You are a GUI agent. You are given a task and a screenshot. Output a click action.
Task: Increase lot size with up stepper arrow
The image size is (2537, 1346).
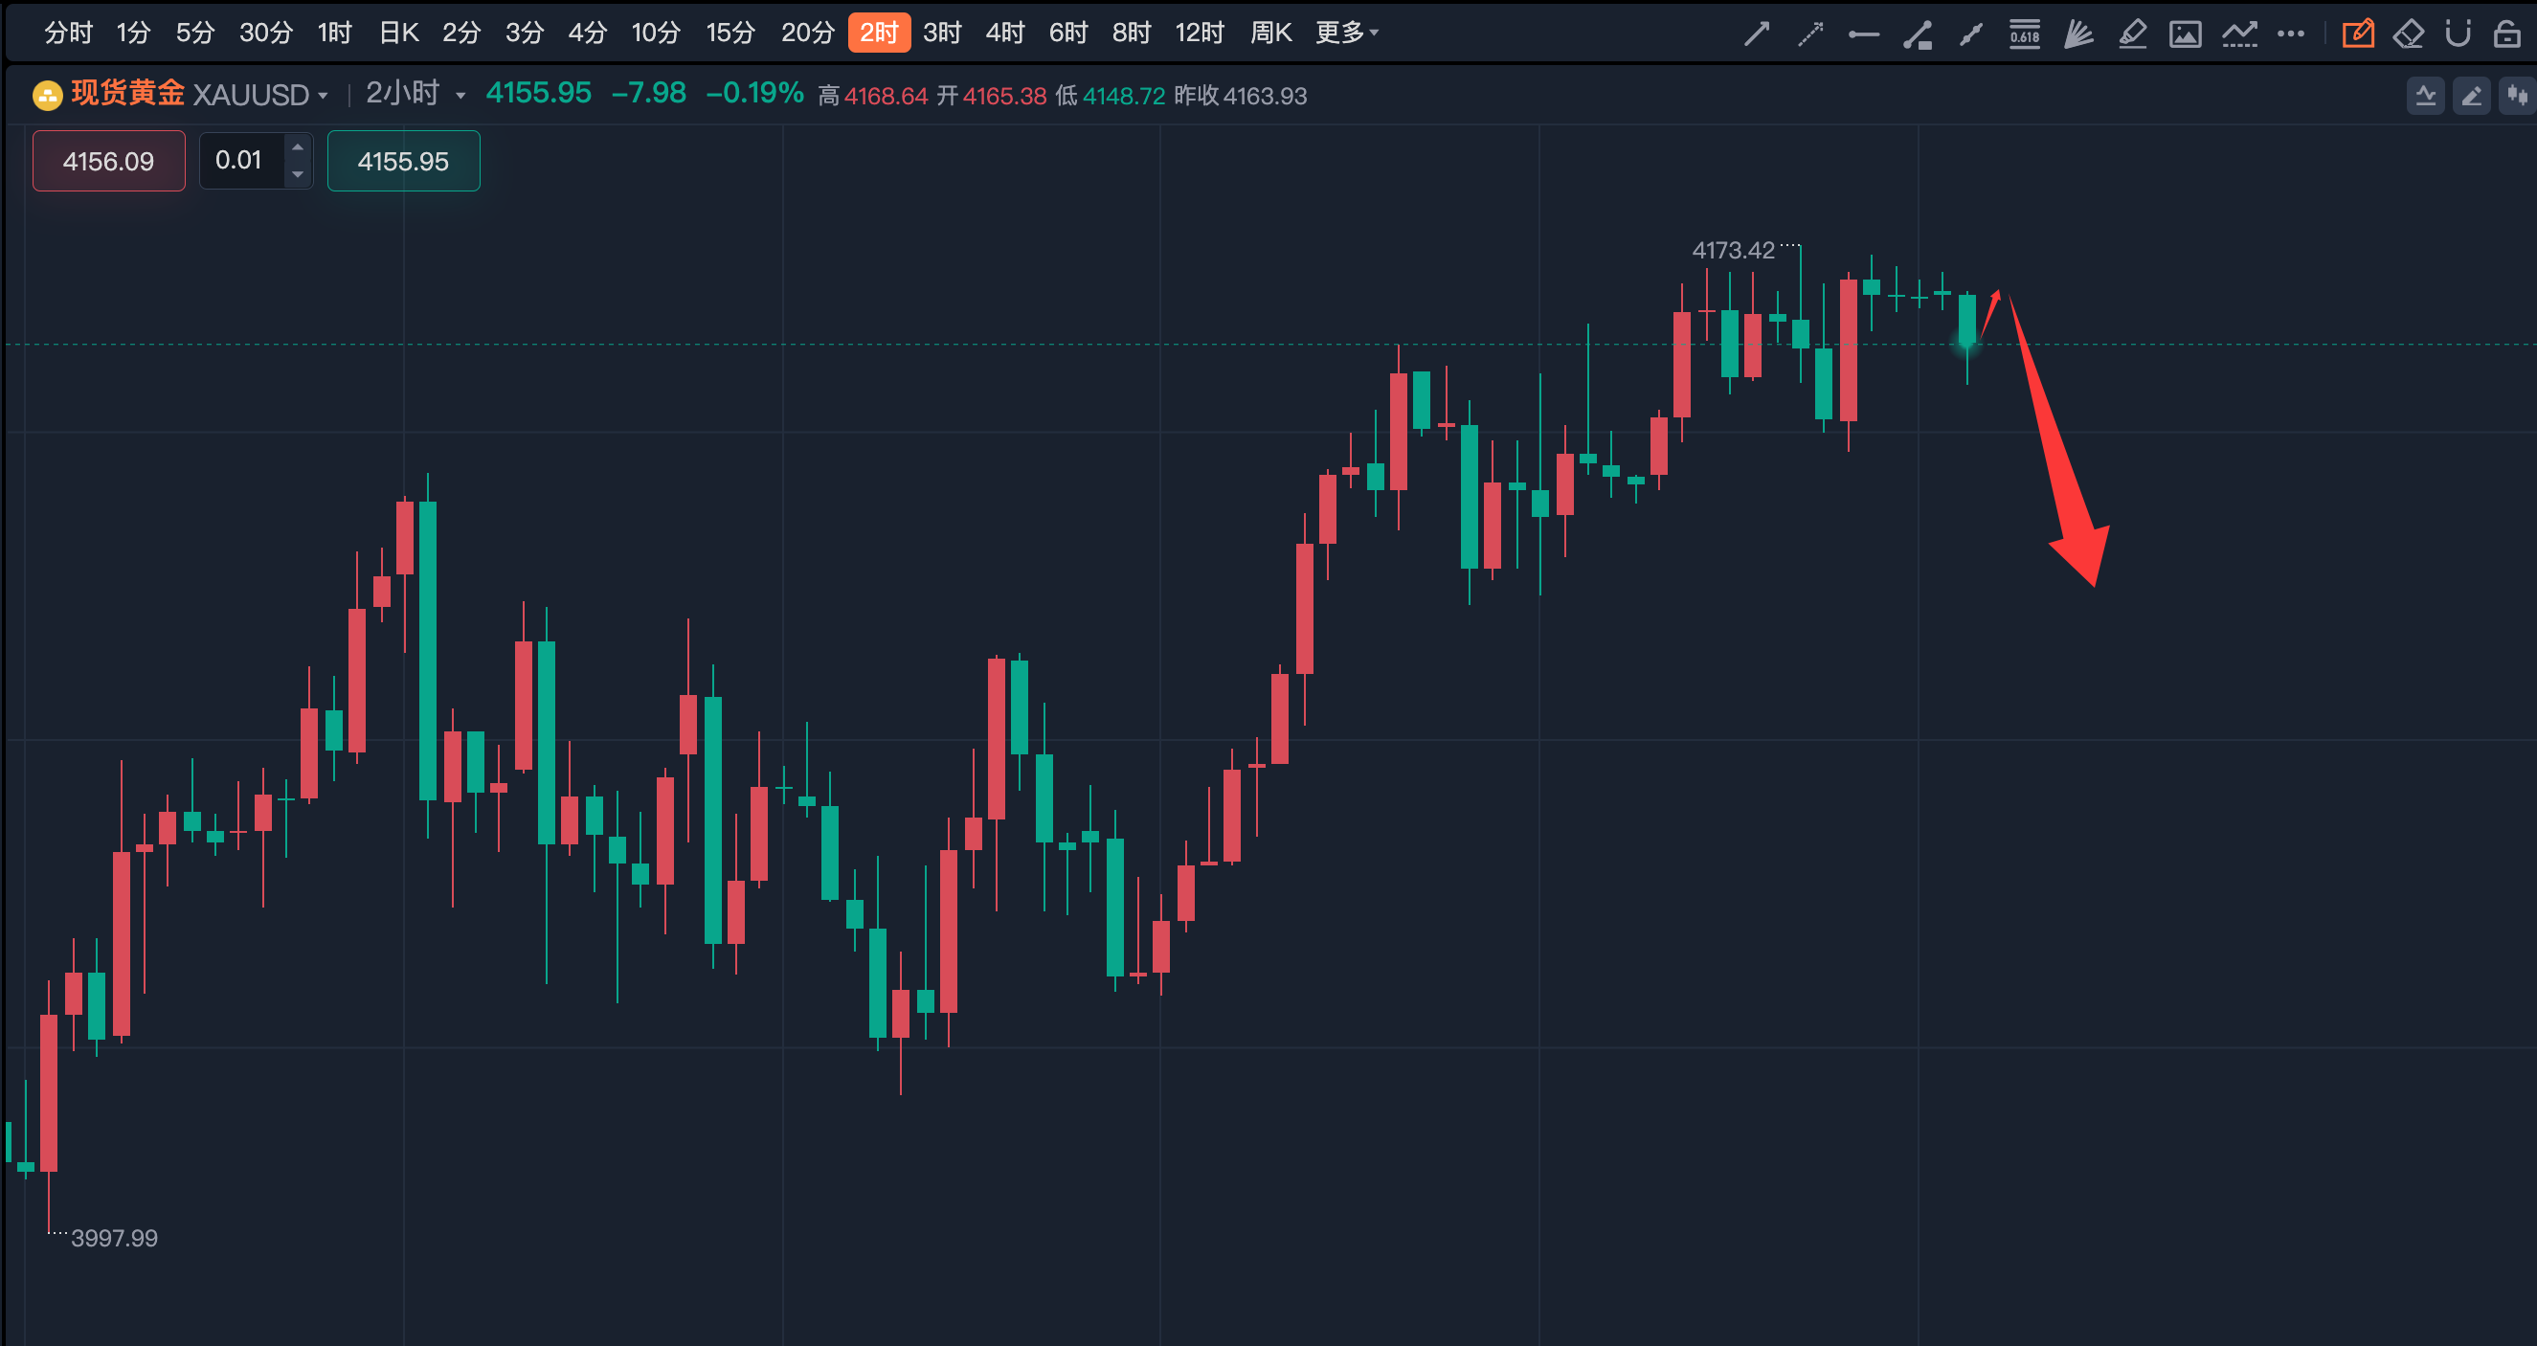pos(298,147)
